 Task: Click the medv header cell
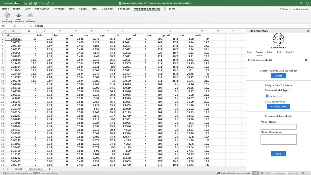(202, 35)
